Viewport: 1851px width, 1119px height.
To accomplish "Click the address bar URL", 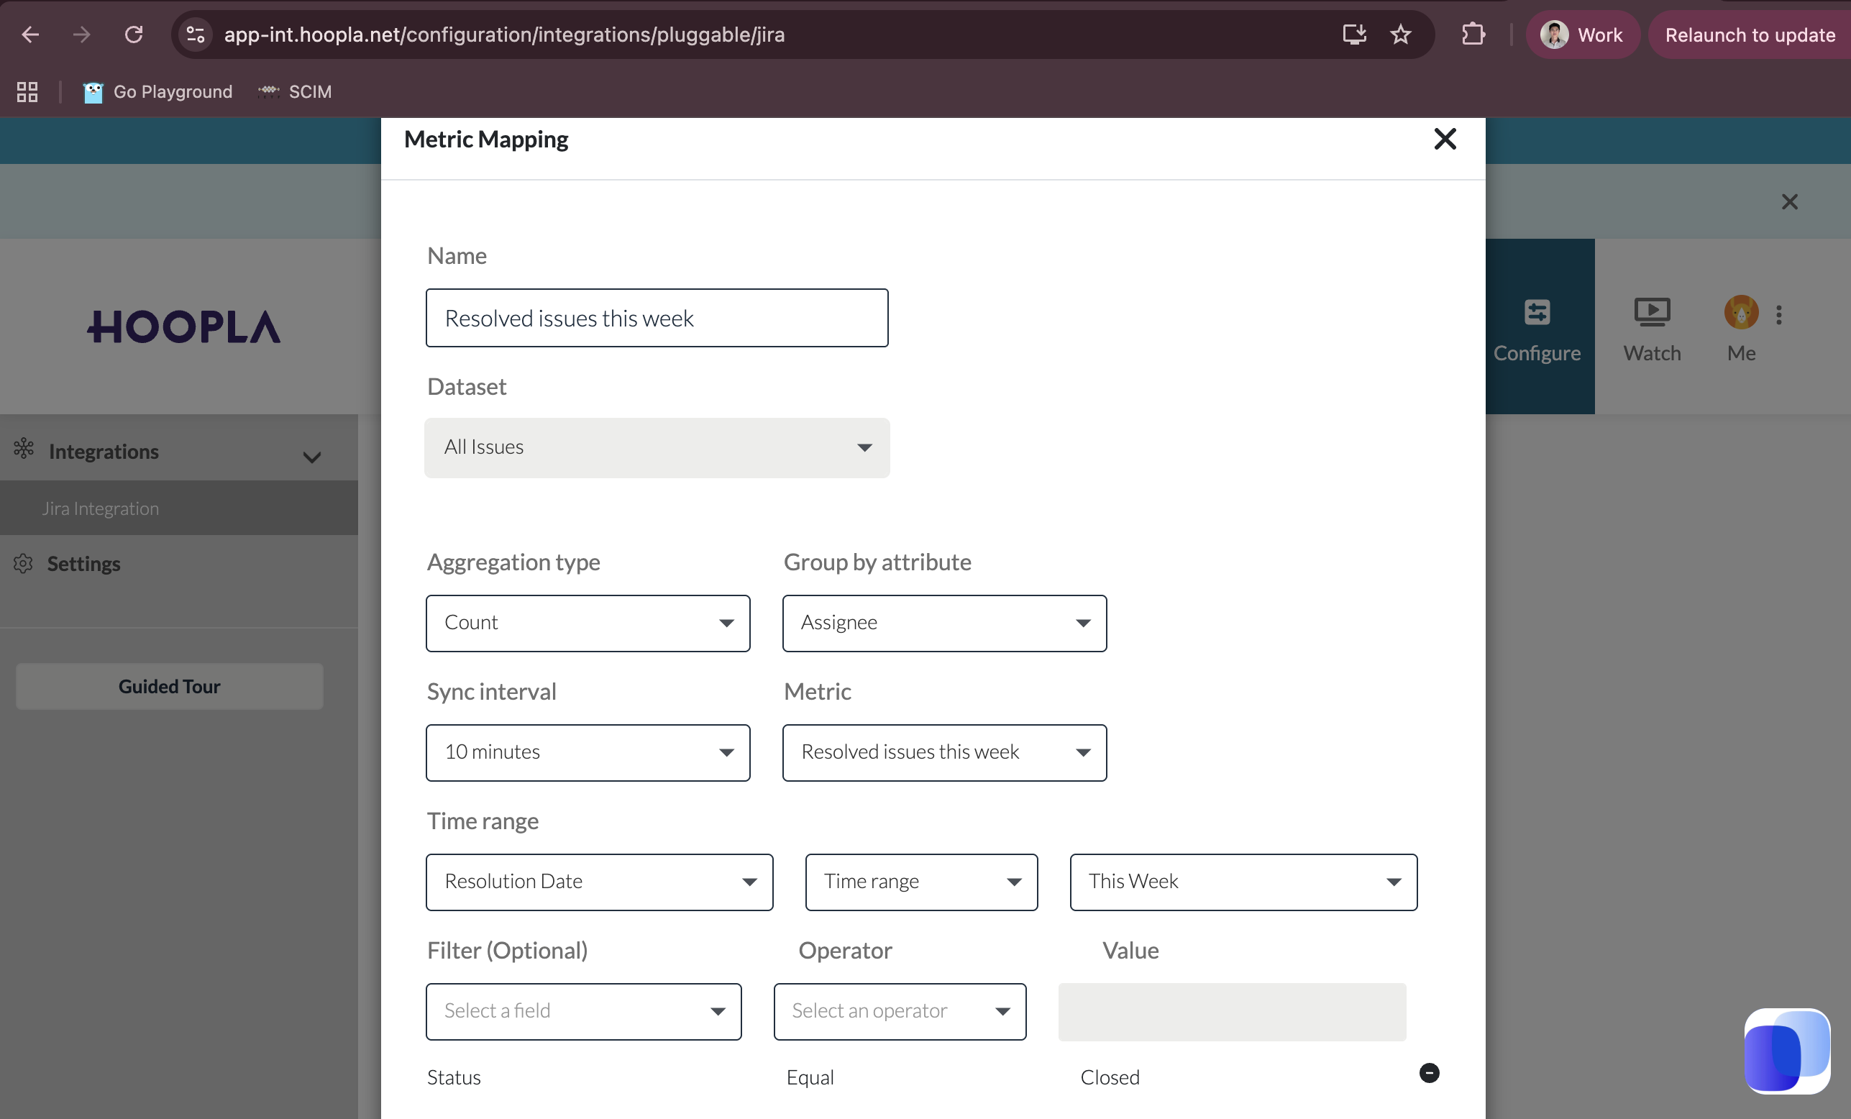I will (x=504, y=35).
